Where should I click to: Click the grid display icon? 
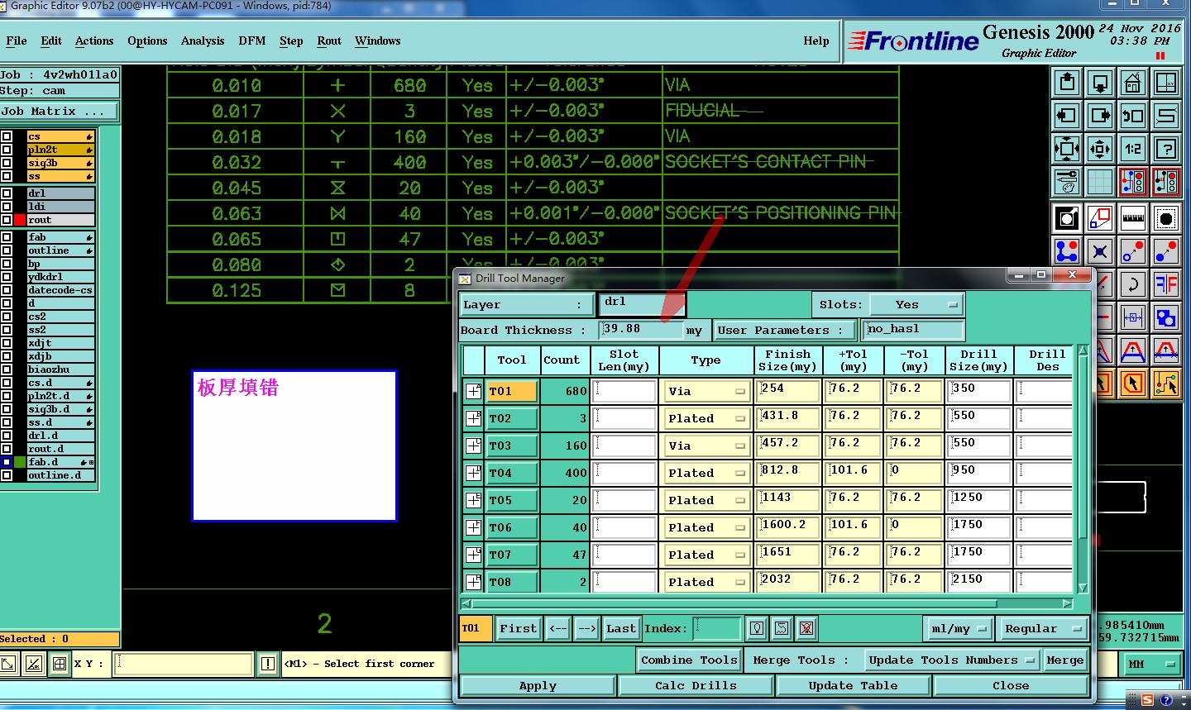[x=1100, y=181]
